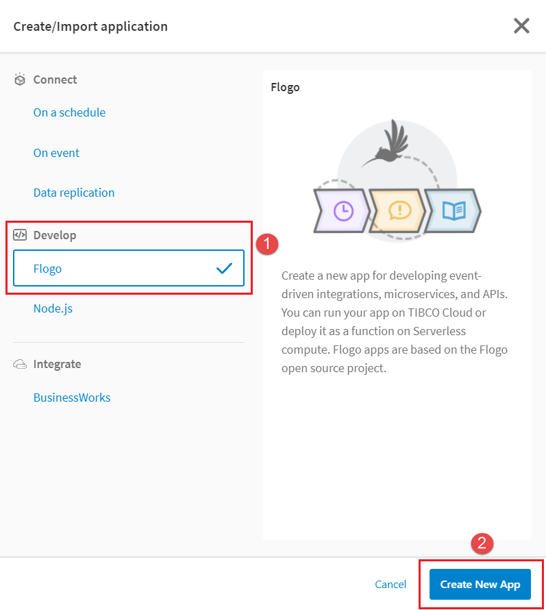The height and width of the screenshot is (610, 546).
Task: Pick the BusinessWorks app type
Action: point(72,398)
